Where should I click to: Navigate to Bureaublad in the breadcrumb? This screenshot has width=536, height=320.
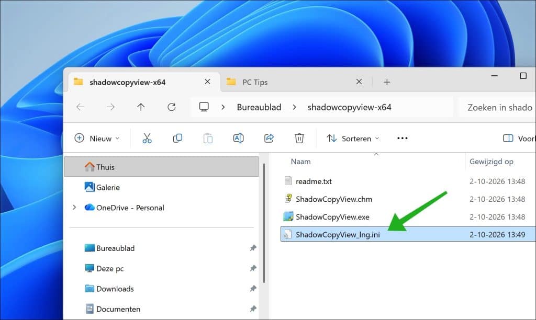pyautogui.click(x=259, y=107)
